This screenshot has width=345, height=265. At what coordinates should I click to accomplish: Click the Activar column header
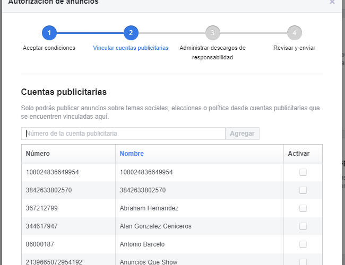click(298, 154)
